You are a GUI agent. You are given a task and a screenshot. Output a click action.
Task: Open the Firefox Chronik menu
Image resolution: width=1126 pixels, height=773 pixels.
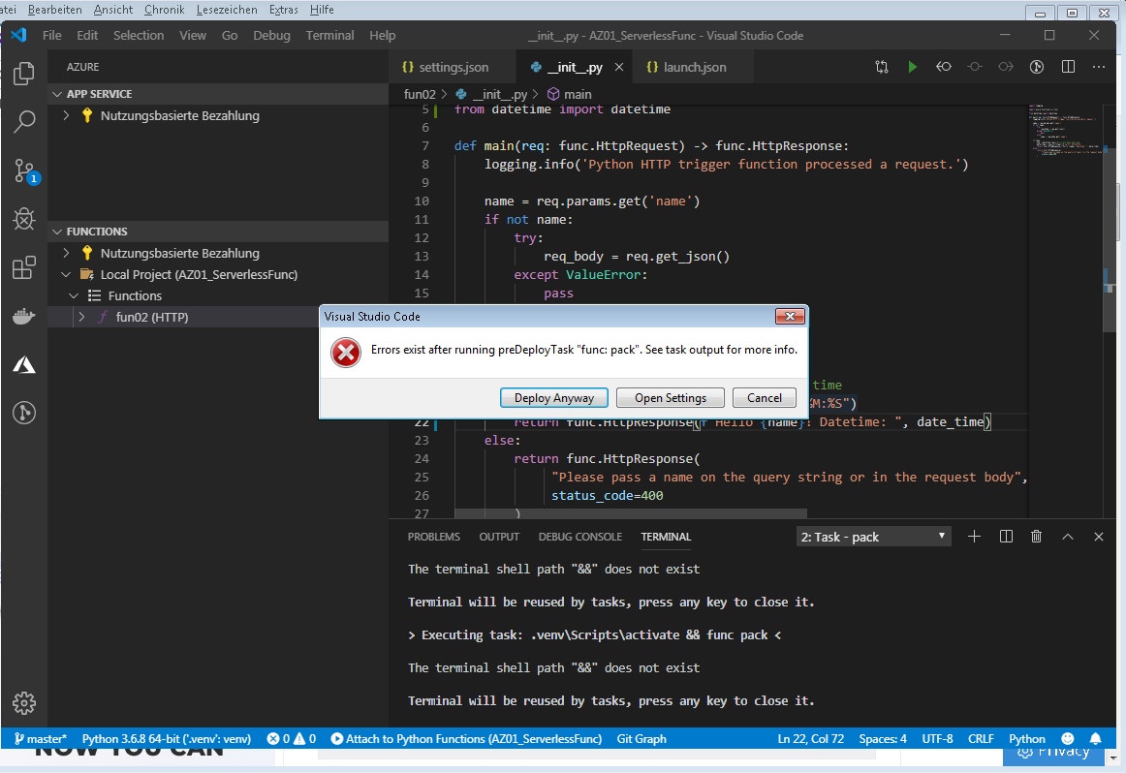[164, 10]
